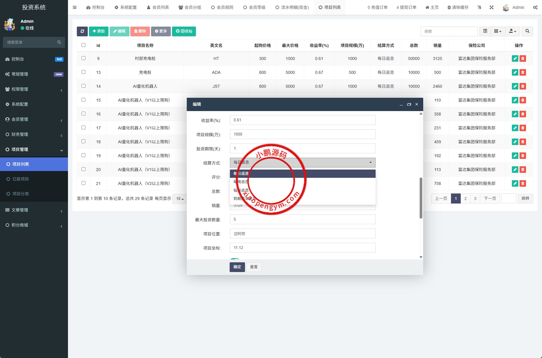Toggle the select-all checkbox in table header
The width and height of the screenshot is (542, 358).
point(83,45)
